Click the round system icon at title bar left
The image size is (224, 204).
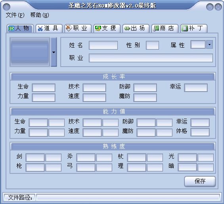point(6,7)
